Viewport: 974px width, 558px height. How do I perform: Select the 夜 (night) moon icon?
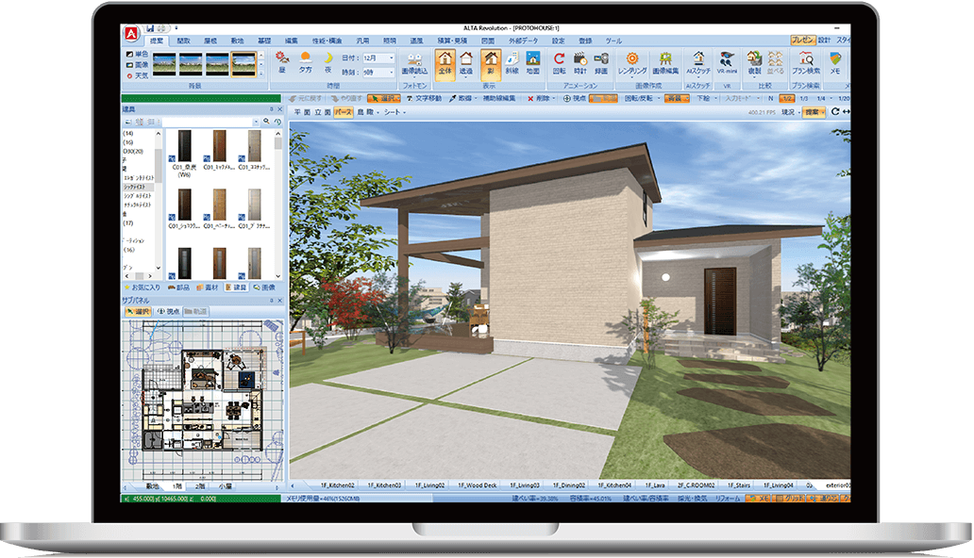[327, 62]
